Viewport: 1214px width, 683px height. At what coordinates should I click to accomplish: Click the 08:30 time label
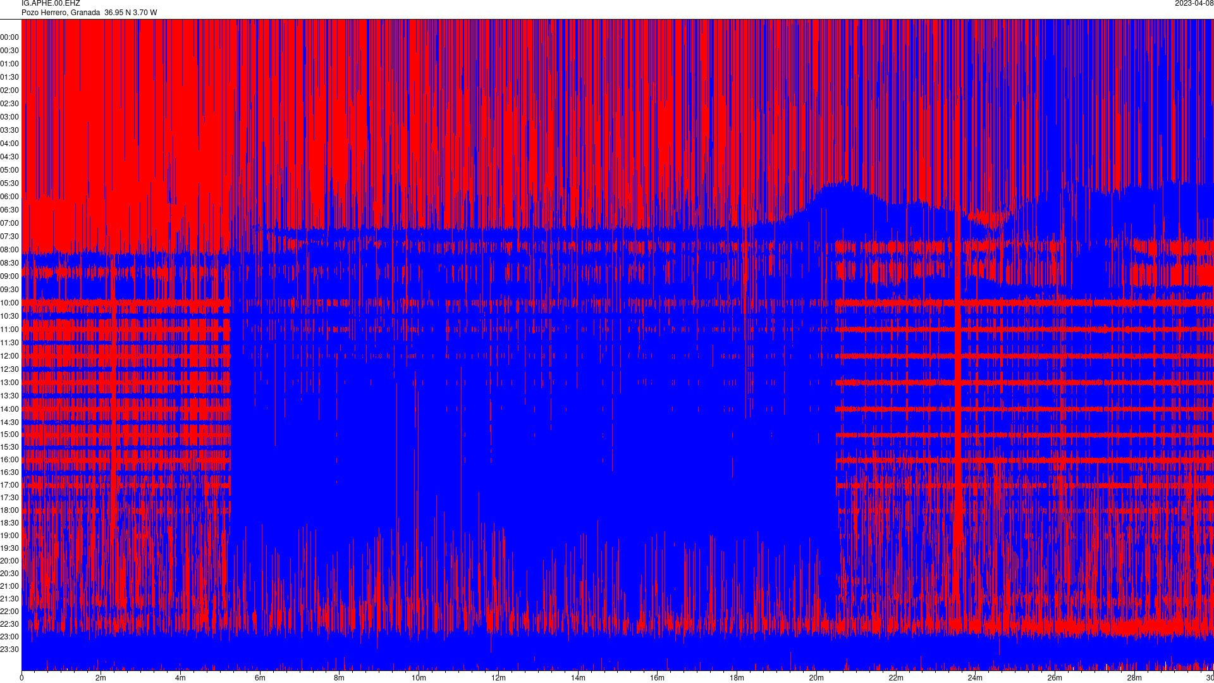[x=9, y=263]
